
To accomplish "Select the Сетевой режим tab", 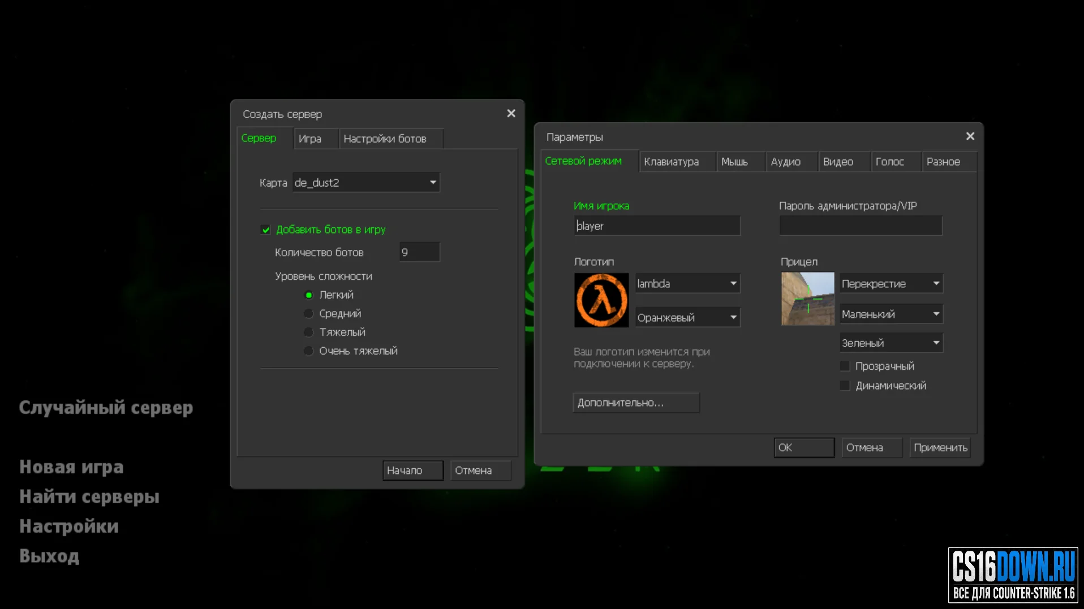I will pyautogui.click(x=590, y=162).
